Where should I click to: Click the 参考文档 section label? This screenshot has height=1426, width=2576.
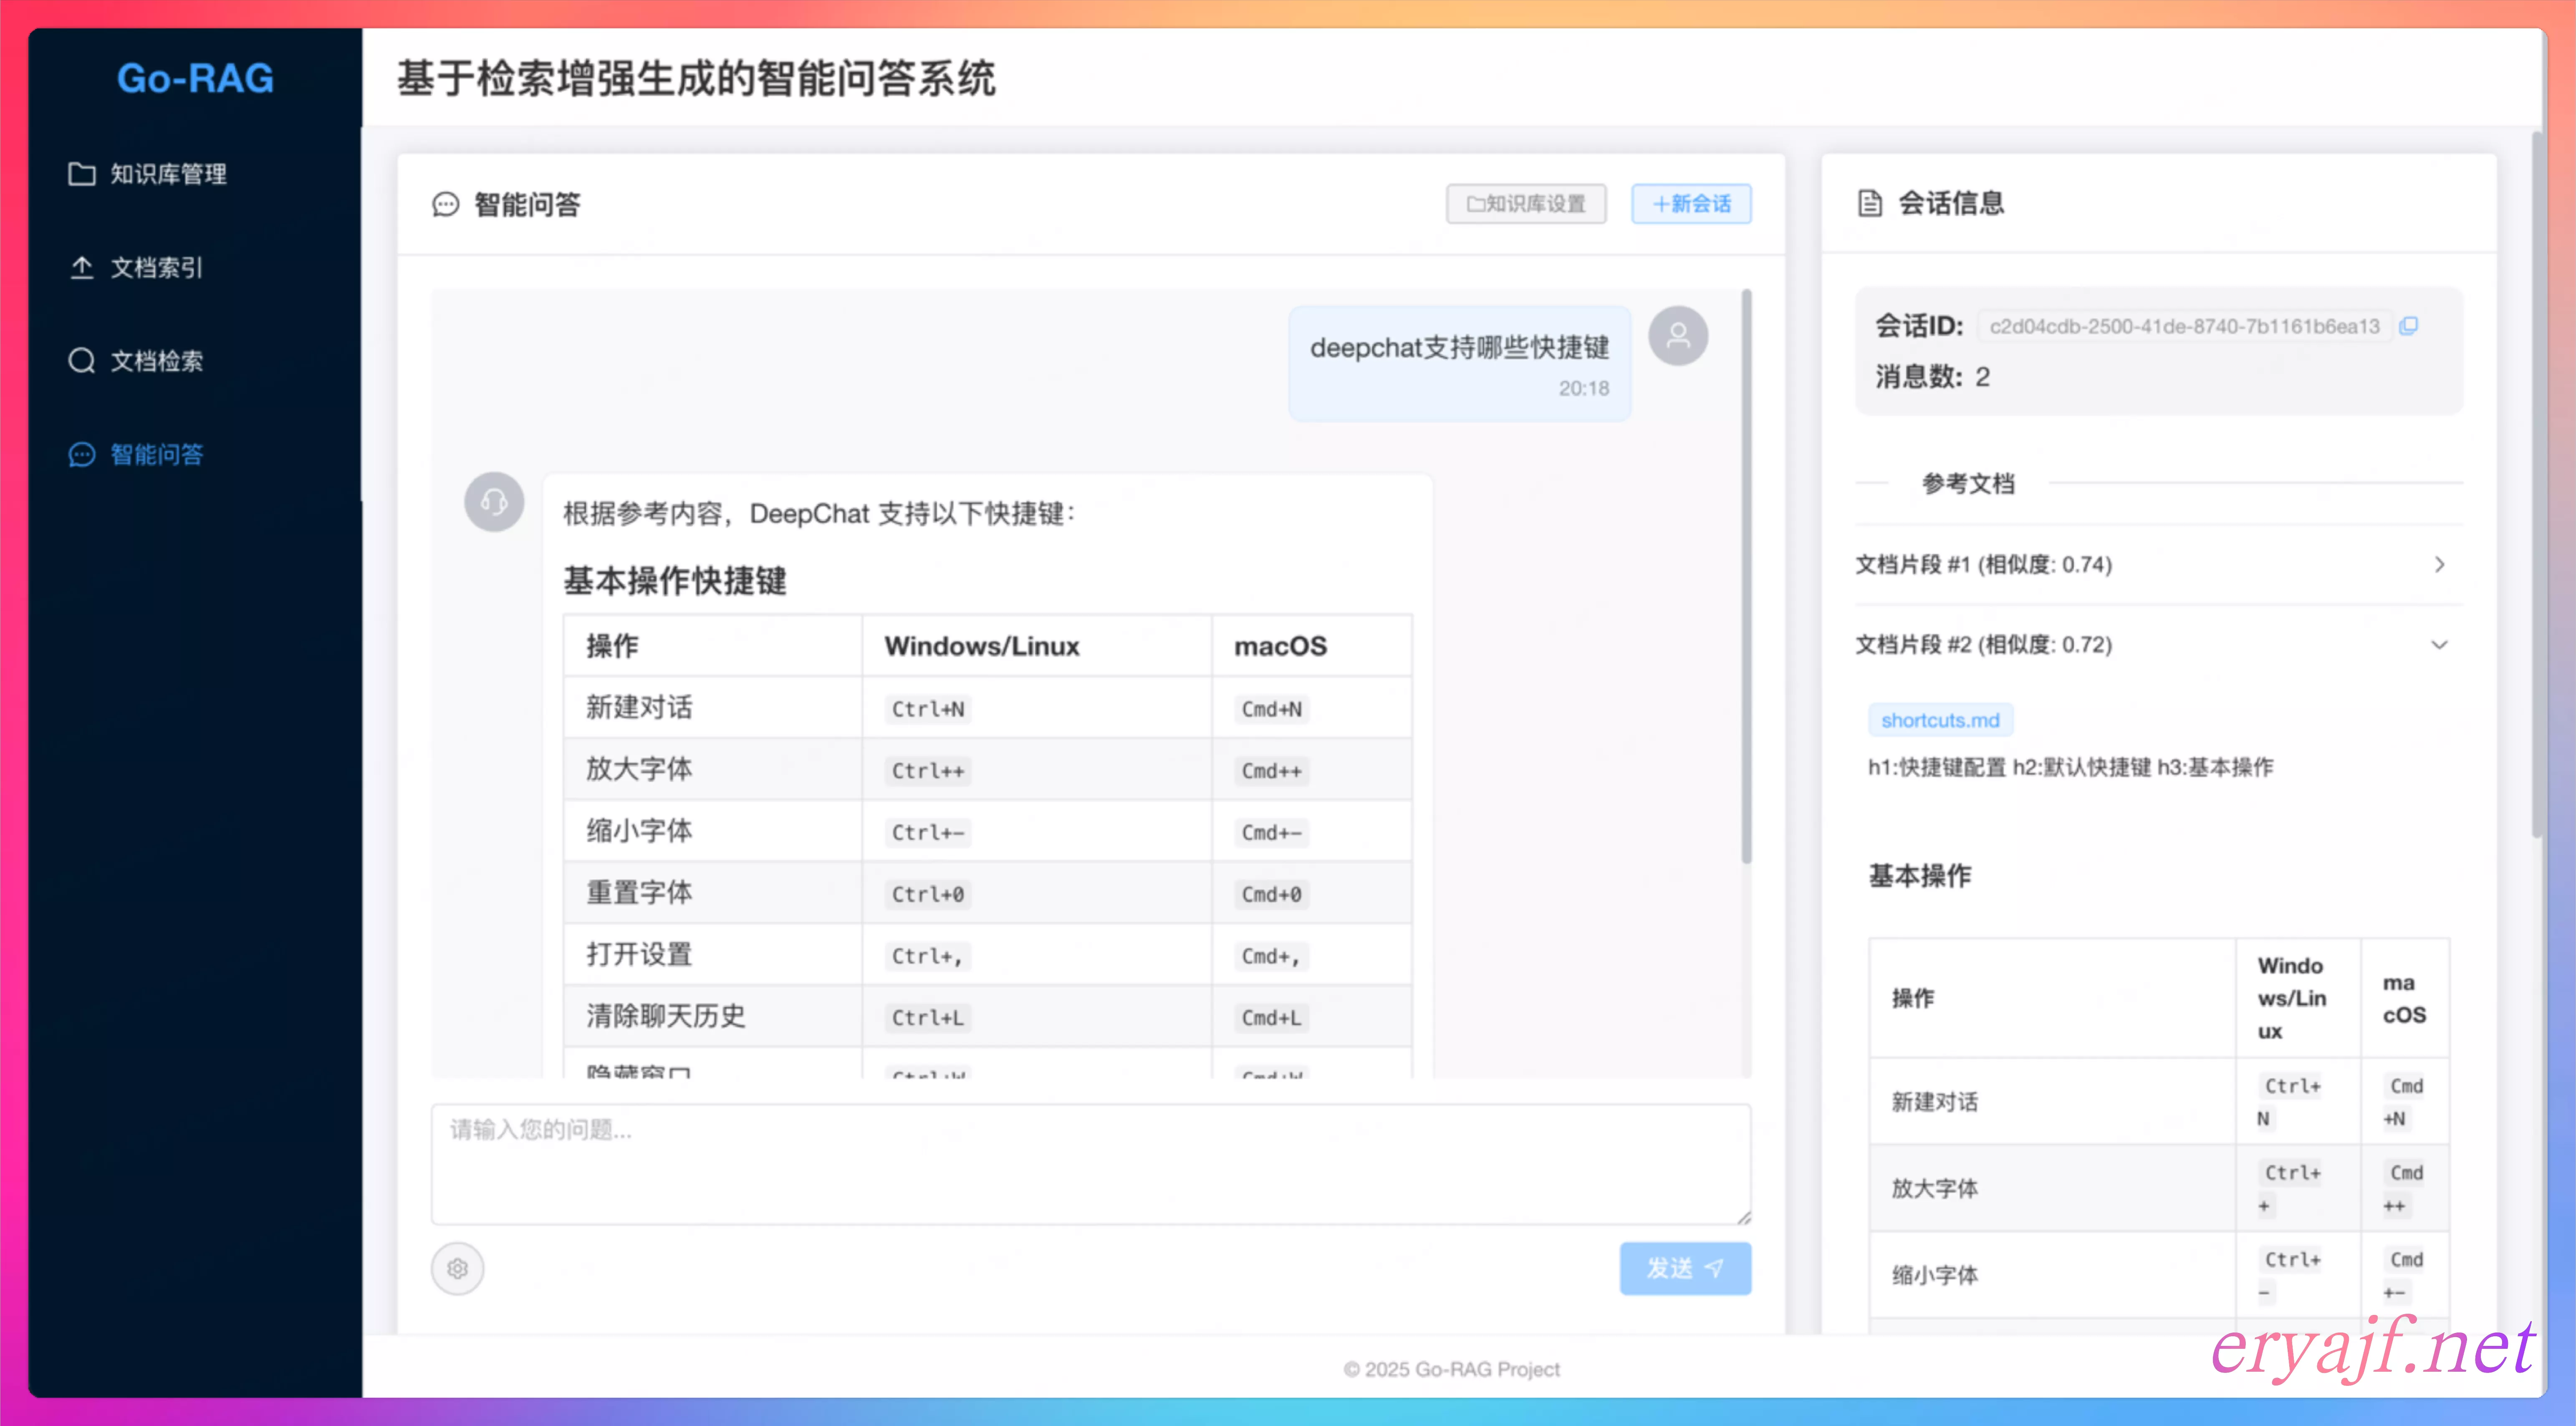click(1968, 484)
